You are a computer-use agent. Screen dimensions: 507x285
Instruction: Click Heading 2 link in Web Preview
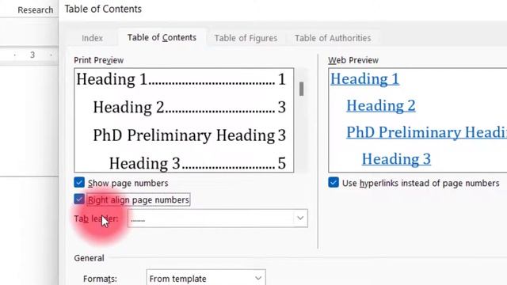381,105
